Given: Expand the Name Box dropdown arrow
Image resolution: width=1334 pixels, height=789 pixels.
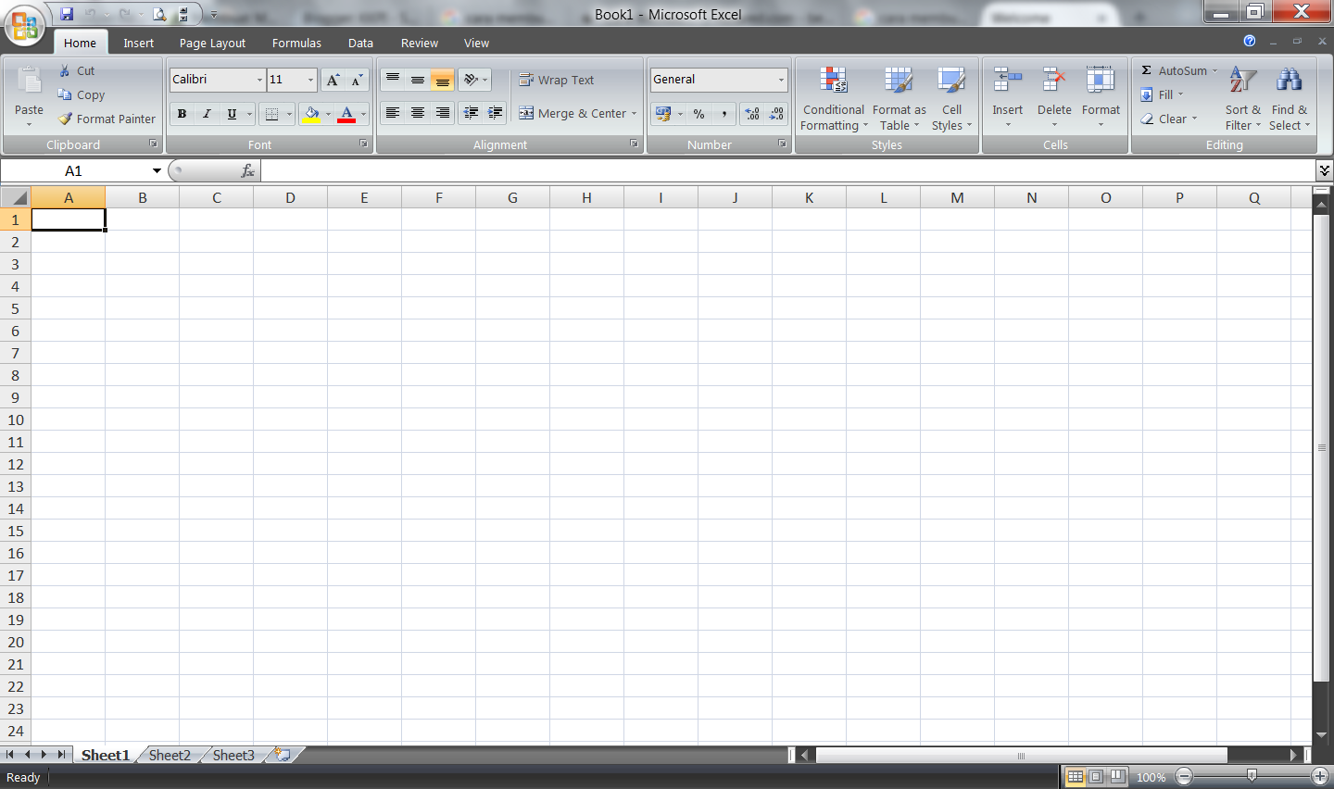Looking at the screenshot, I should click(x=157, y=170).
